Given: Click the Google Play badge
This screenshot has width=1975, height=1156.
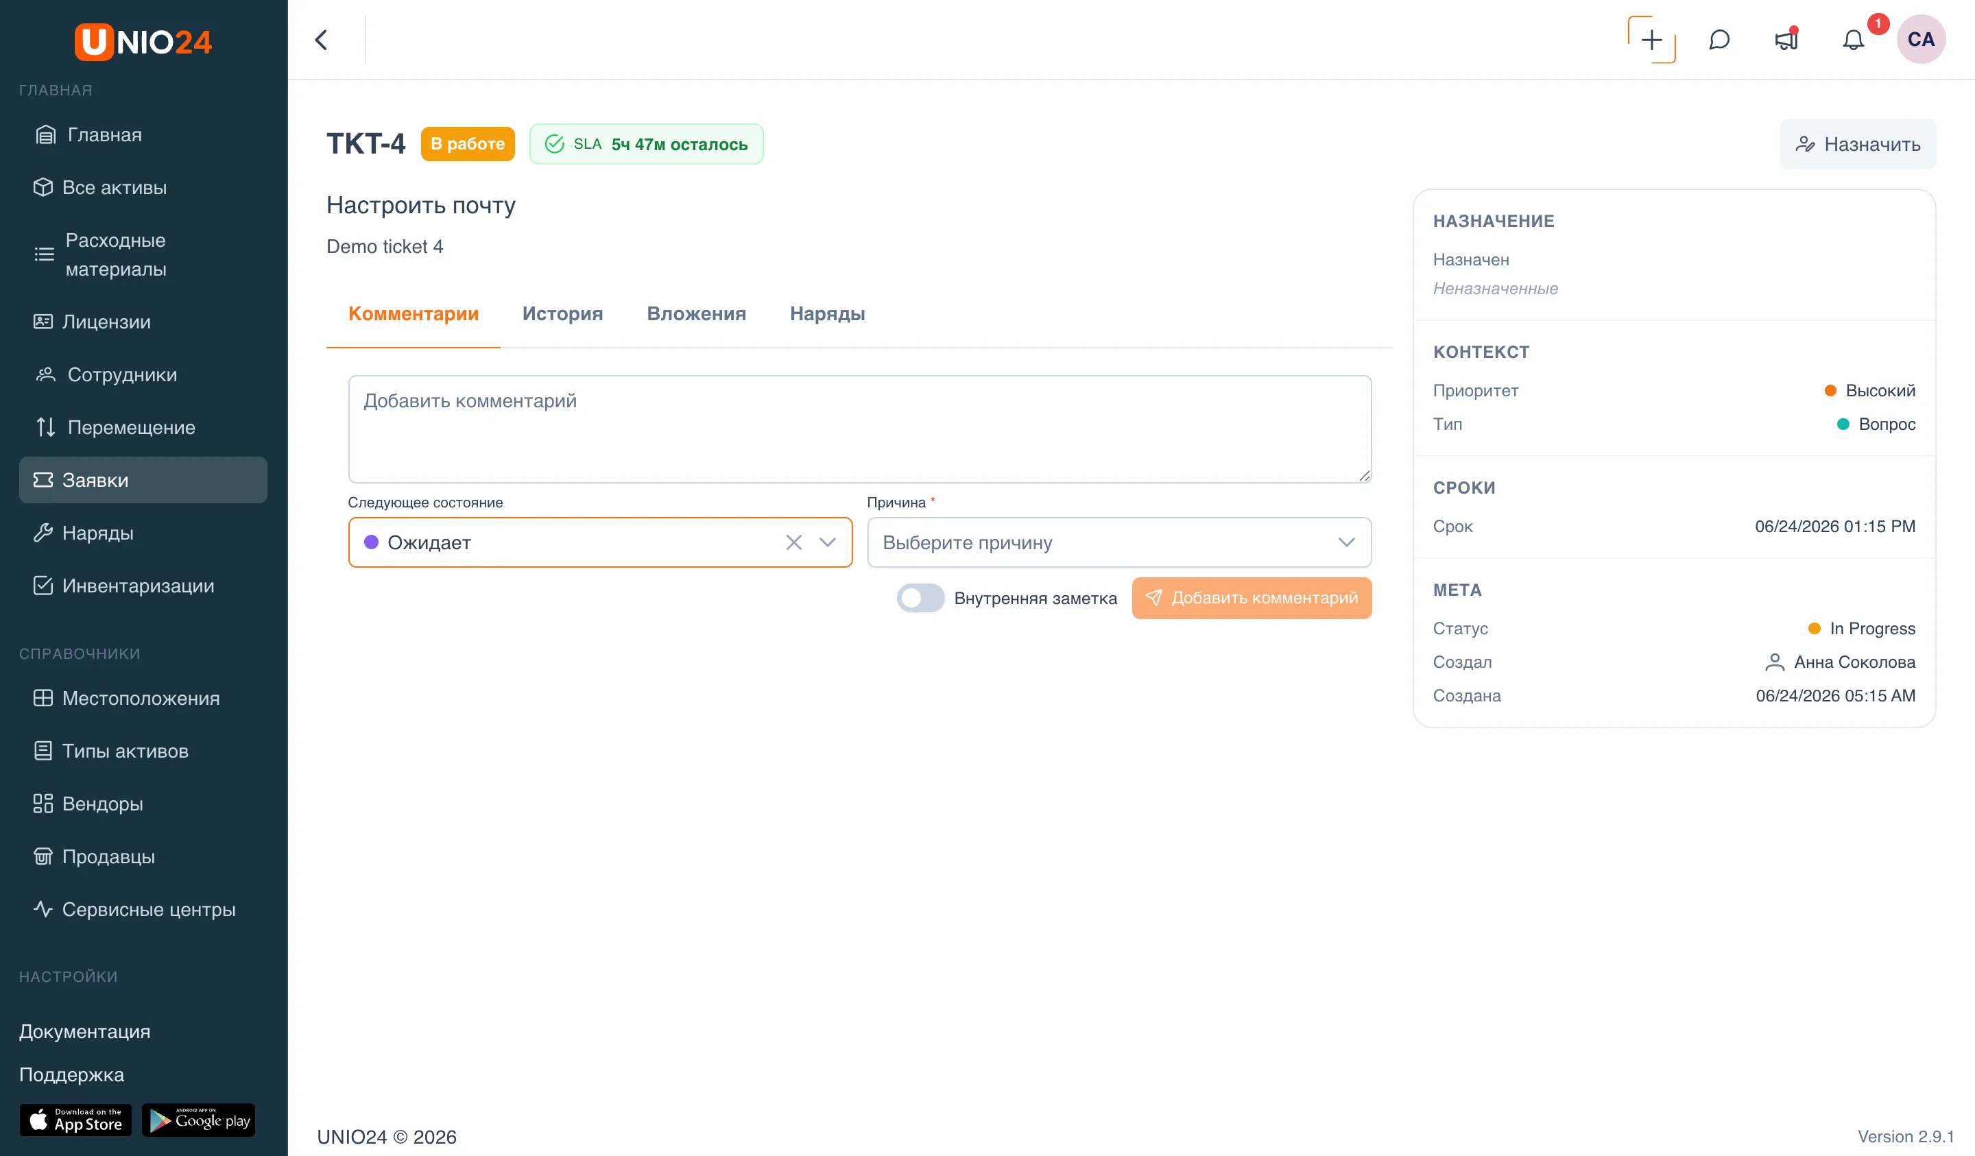Looking at the screenshot, I should pyautogui.click(x=198, y=1120).
